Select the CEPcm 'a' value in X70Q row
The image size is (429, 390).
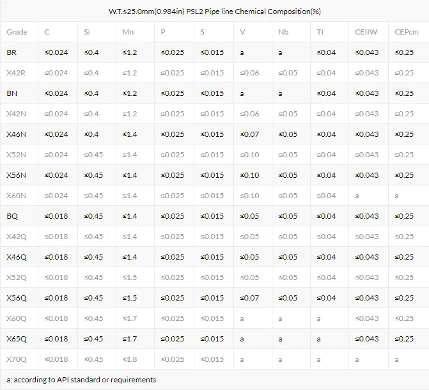pos(396,359)
